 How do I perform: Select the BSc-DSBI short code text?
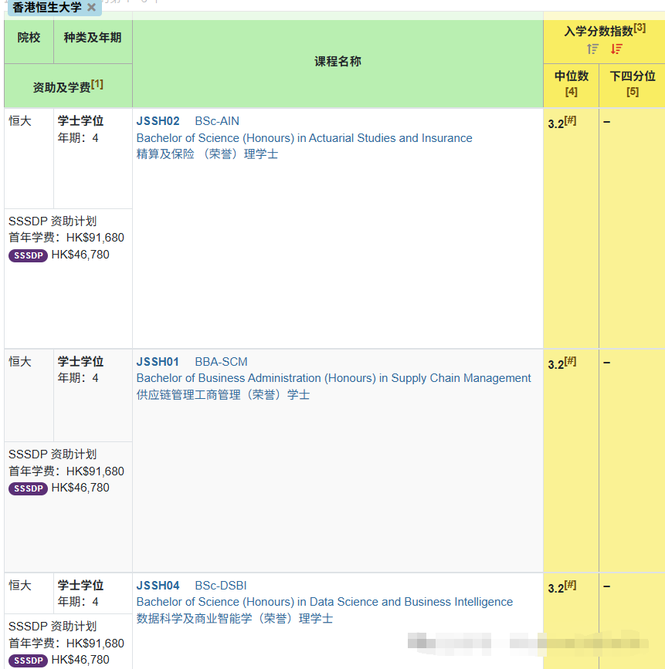pos(221,586)
